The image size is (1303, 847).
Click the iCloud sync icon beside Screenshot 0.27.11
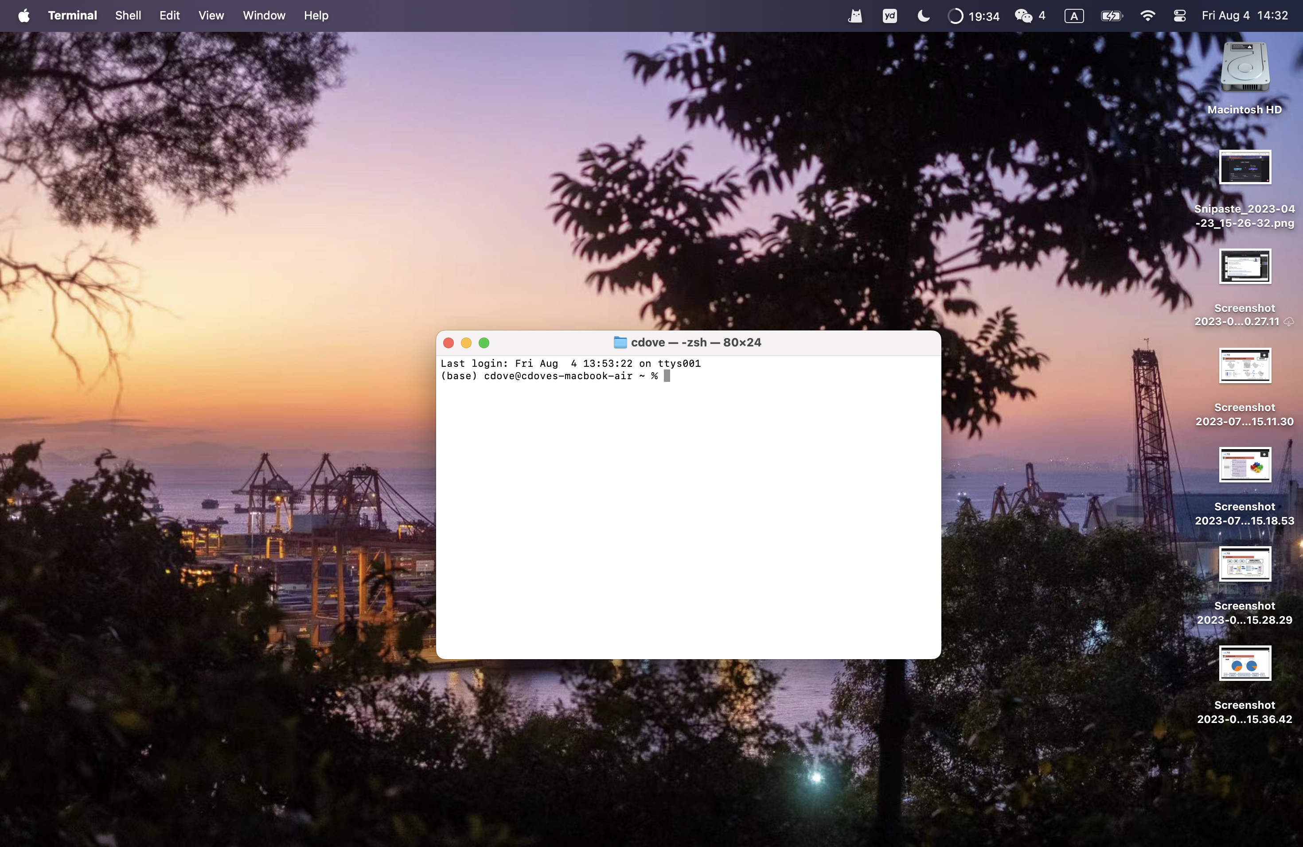pyautogui.click(x=1289, y=322)
